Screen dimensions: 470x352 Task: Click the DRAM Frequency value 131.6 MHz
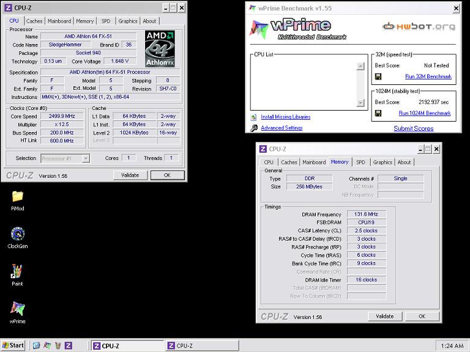[367, 214]
